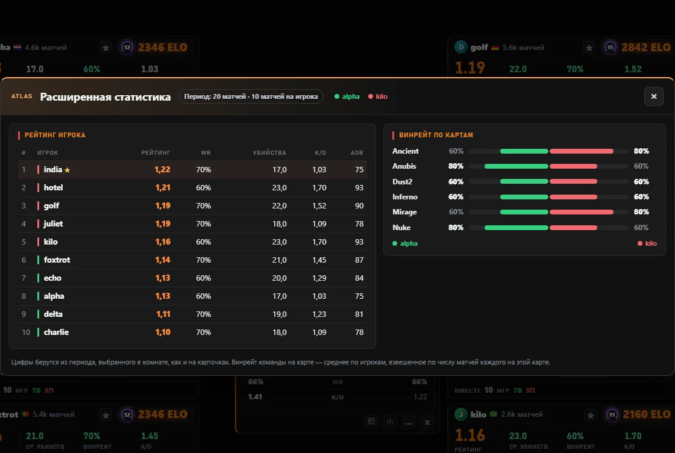Screen dimensions: 675x453
Task: Click the ADR column header
Action: (x=357, y=153)
